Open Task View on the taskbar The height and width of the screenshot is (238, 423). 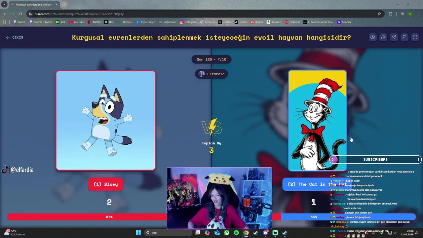point(198,233)
